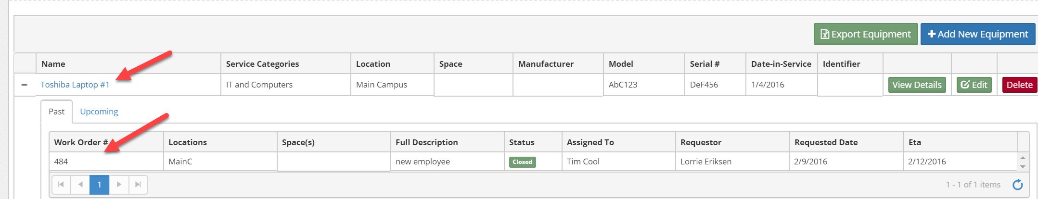Screen dimensions: 1038x199
Task: Click the Space column header
Action: (474, 64)
